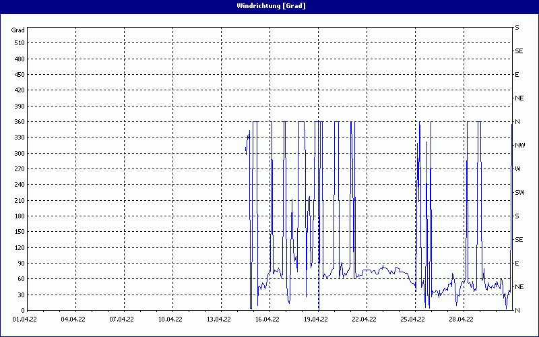Select the 19.04.22 date label
Screen dimensions: 539x337
point(317,319)
